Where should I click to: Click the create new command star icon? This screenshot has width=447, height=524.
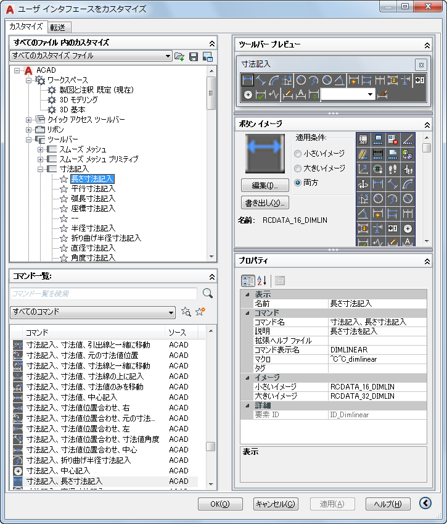(x=200, y=312)
